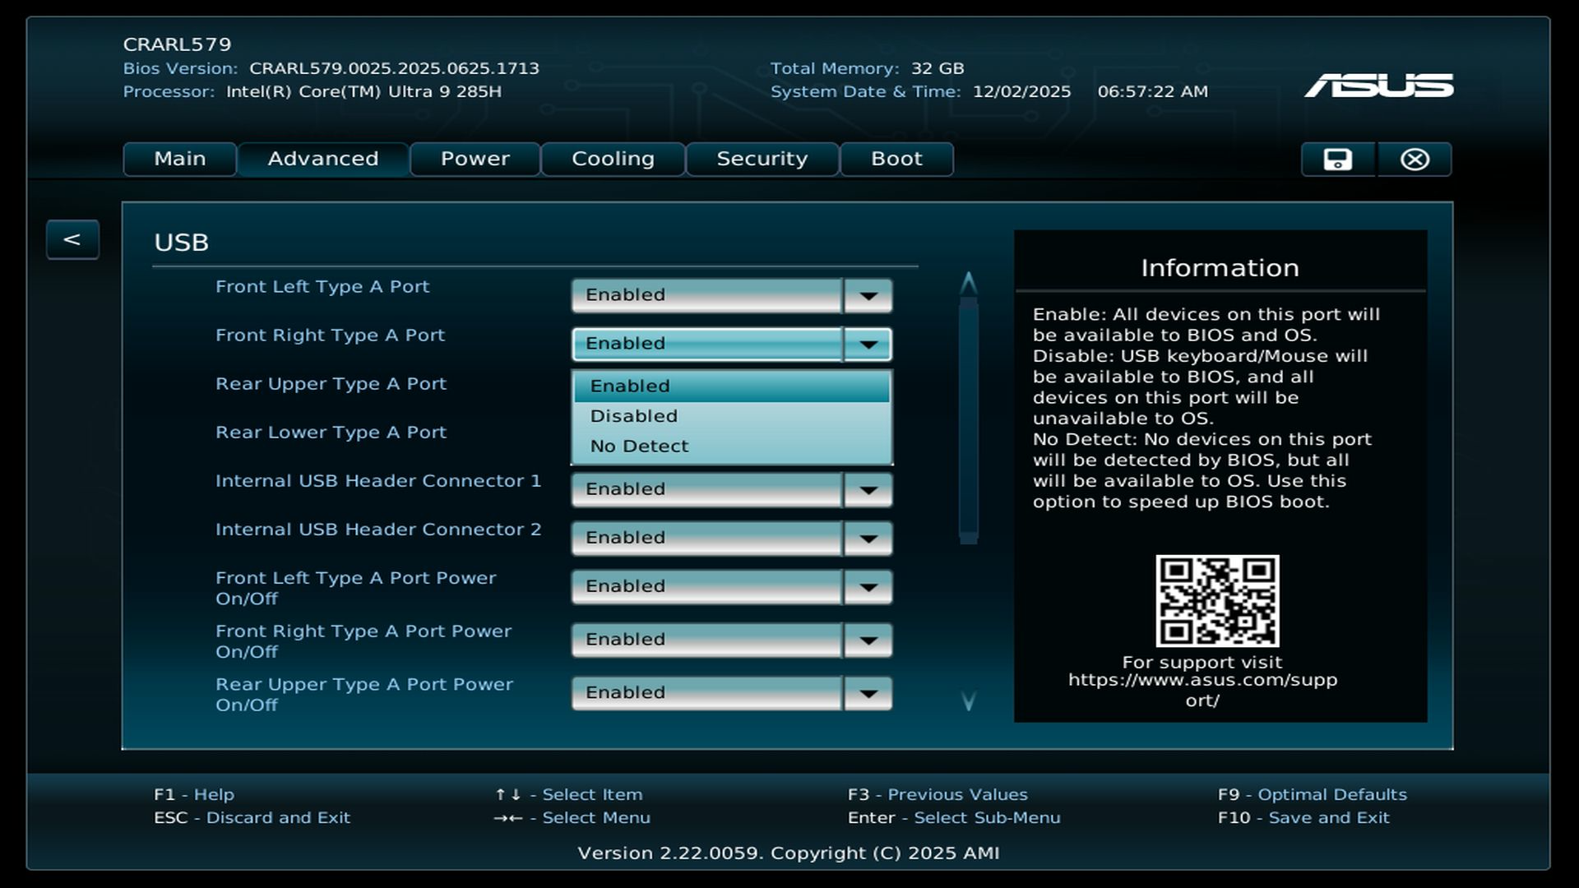
Task: Click the USB list scrollbar thumb
Action: (968, 419)
